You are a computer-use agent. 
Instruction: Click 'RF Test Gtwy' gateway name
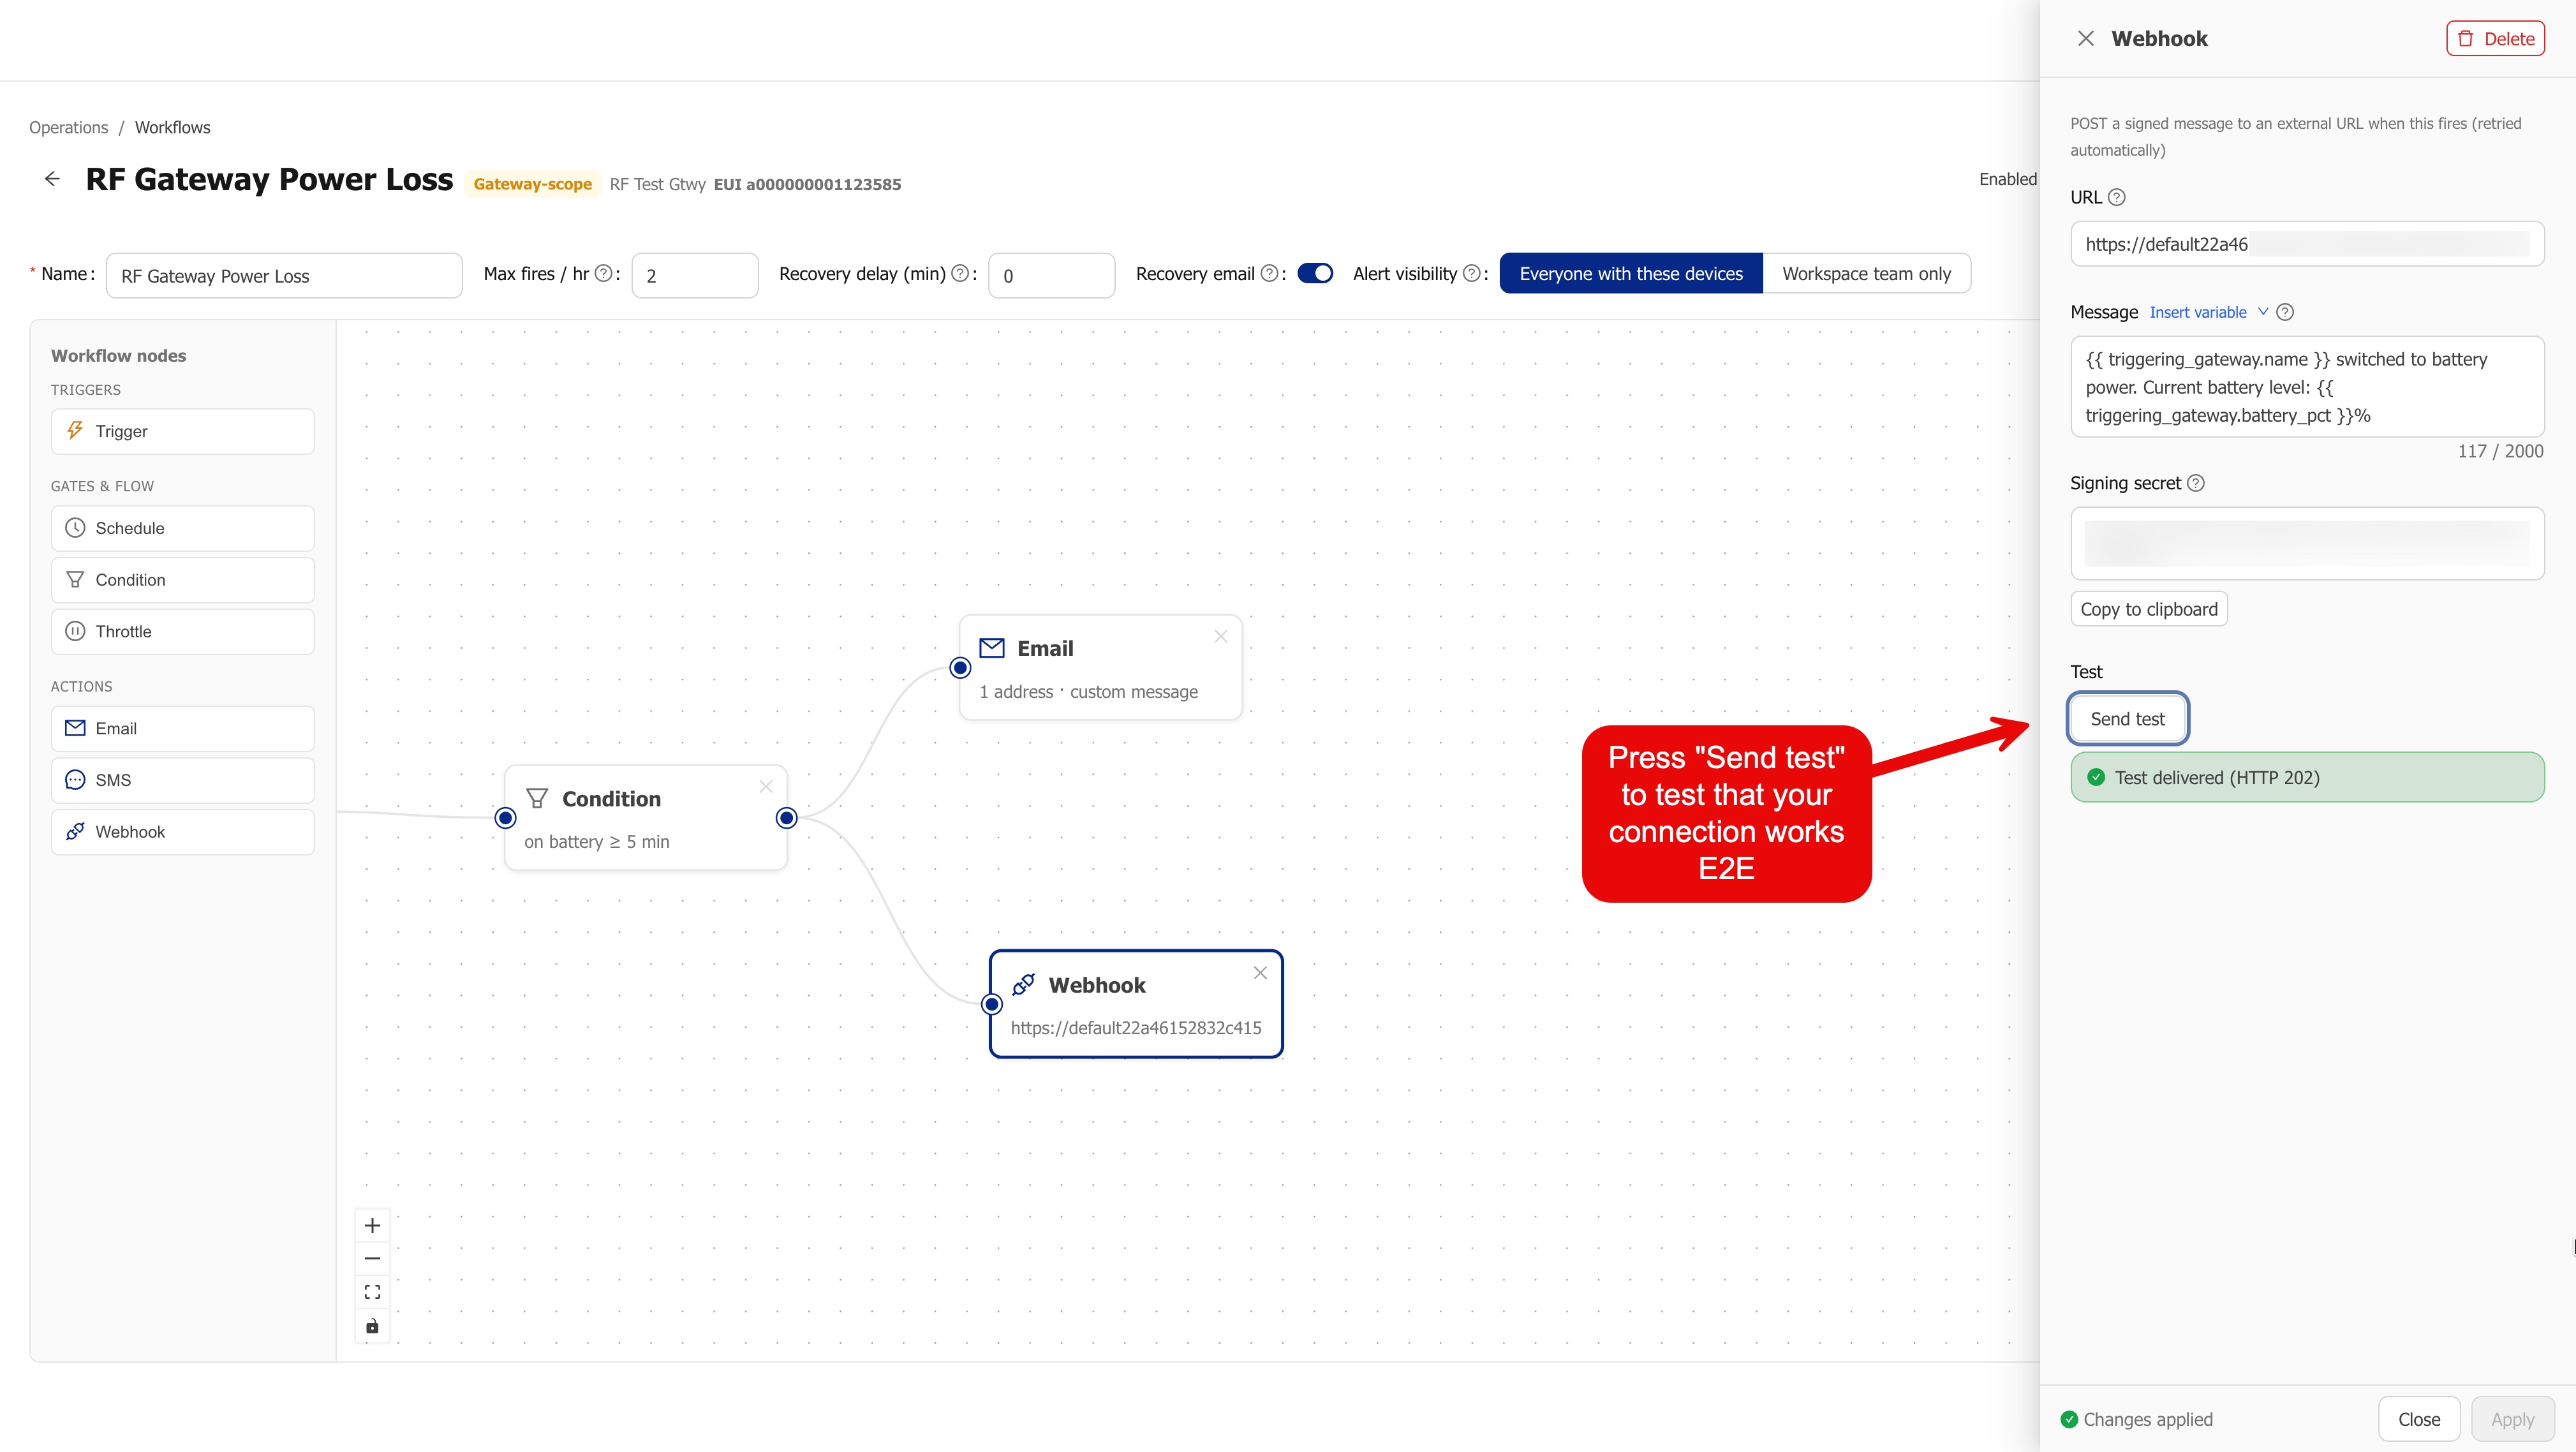point(657,185)
